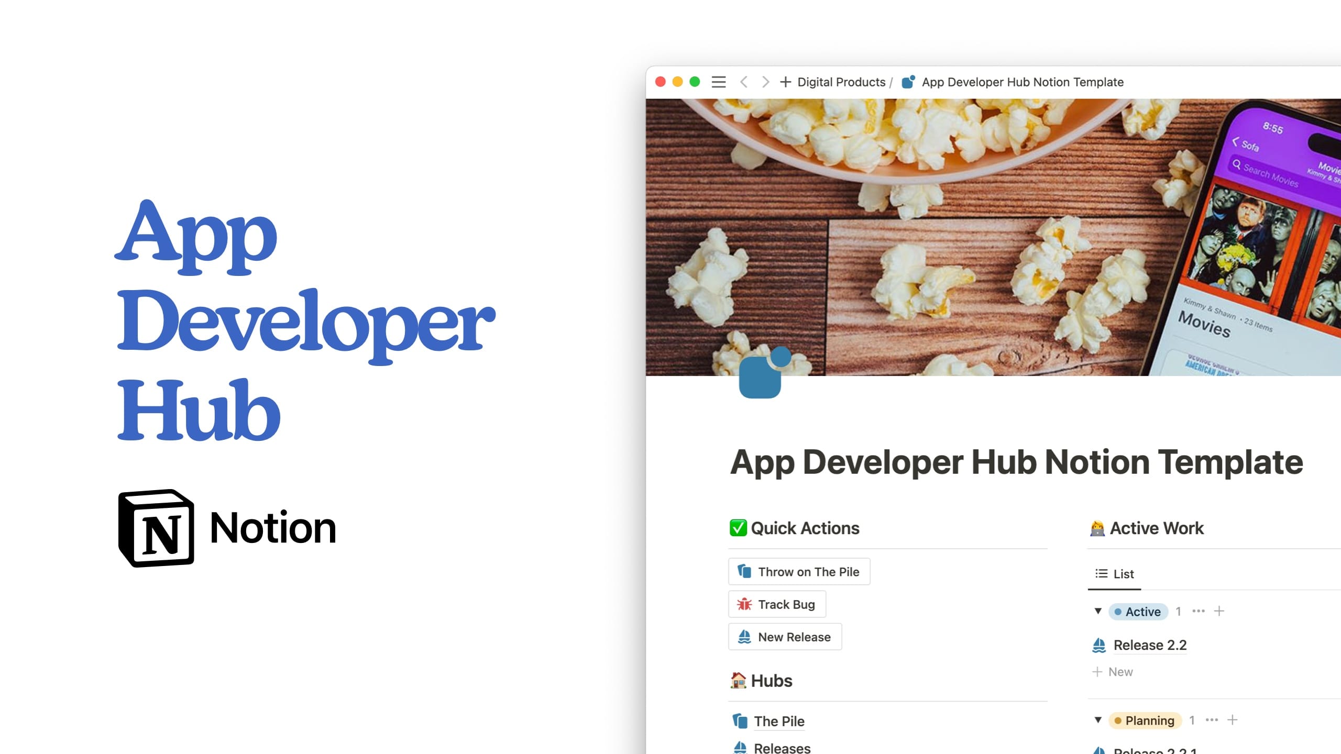Switch to the List view tab

point(1114,573)
